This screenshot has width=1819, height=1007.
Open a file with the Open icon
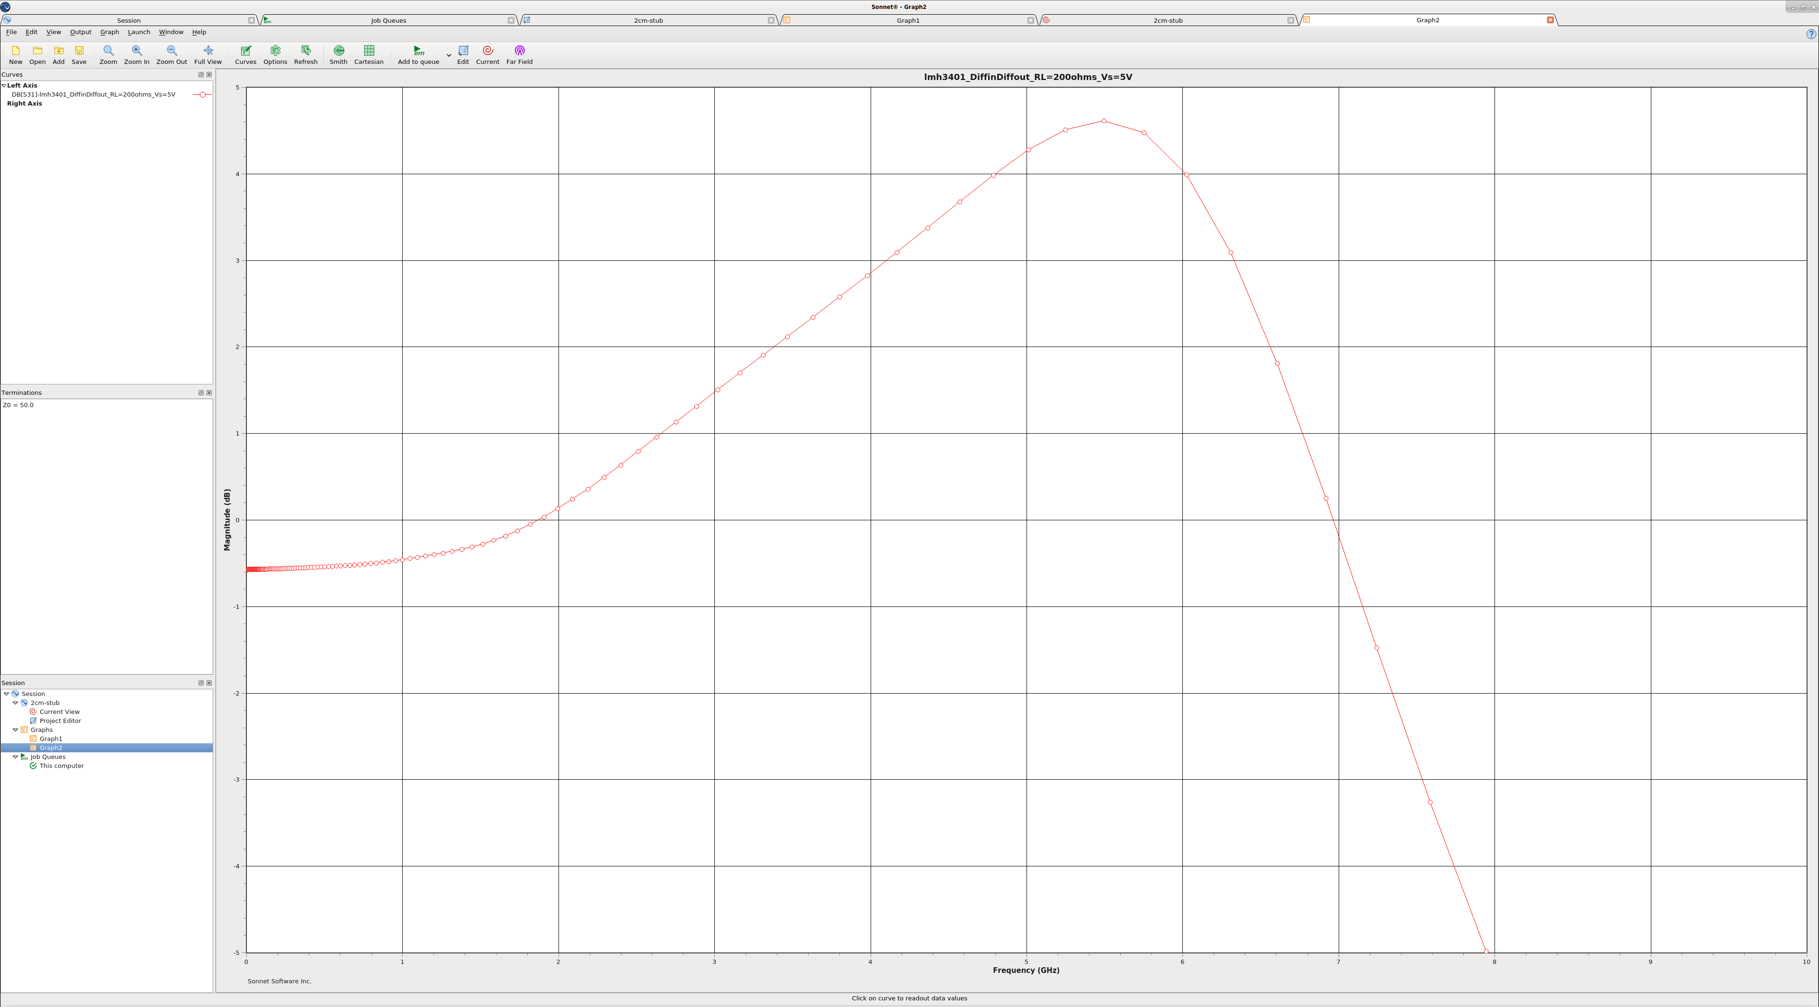[x=37, y=55]
